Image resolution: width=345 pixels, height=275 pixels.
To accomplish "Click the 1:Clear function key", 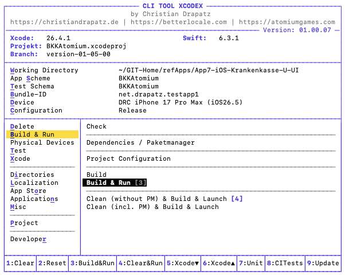I will click(x=20, y=264).
